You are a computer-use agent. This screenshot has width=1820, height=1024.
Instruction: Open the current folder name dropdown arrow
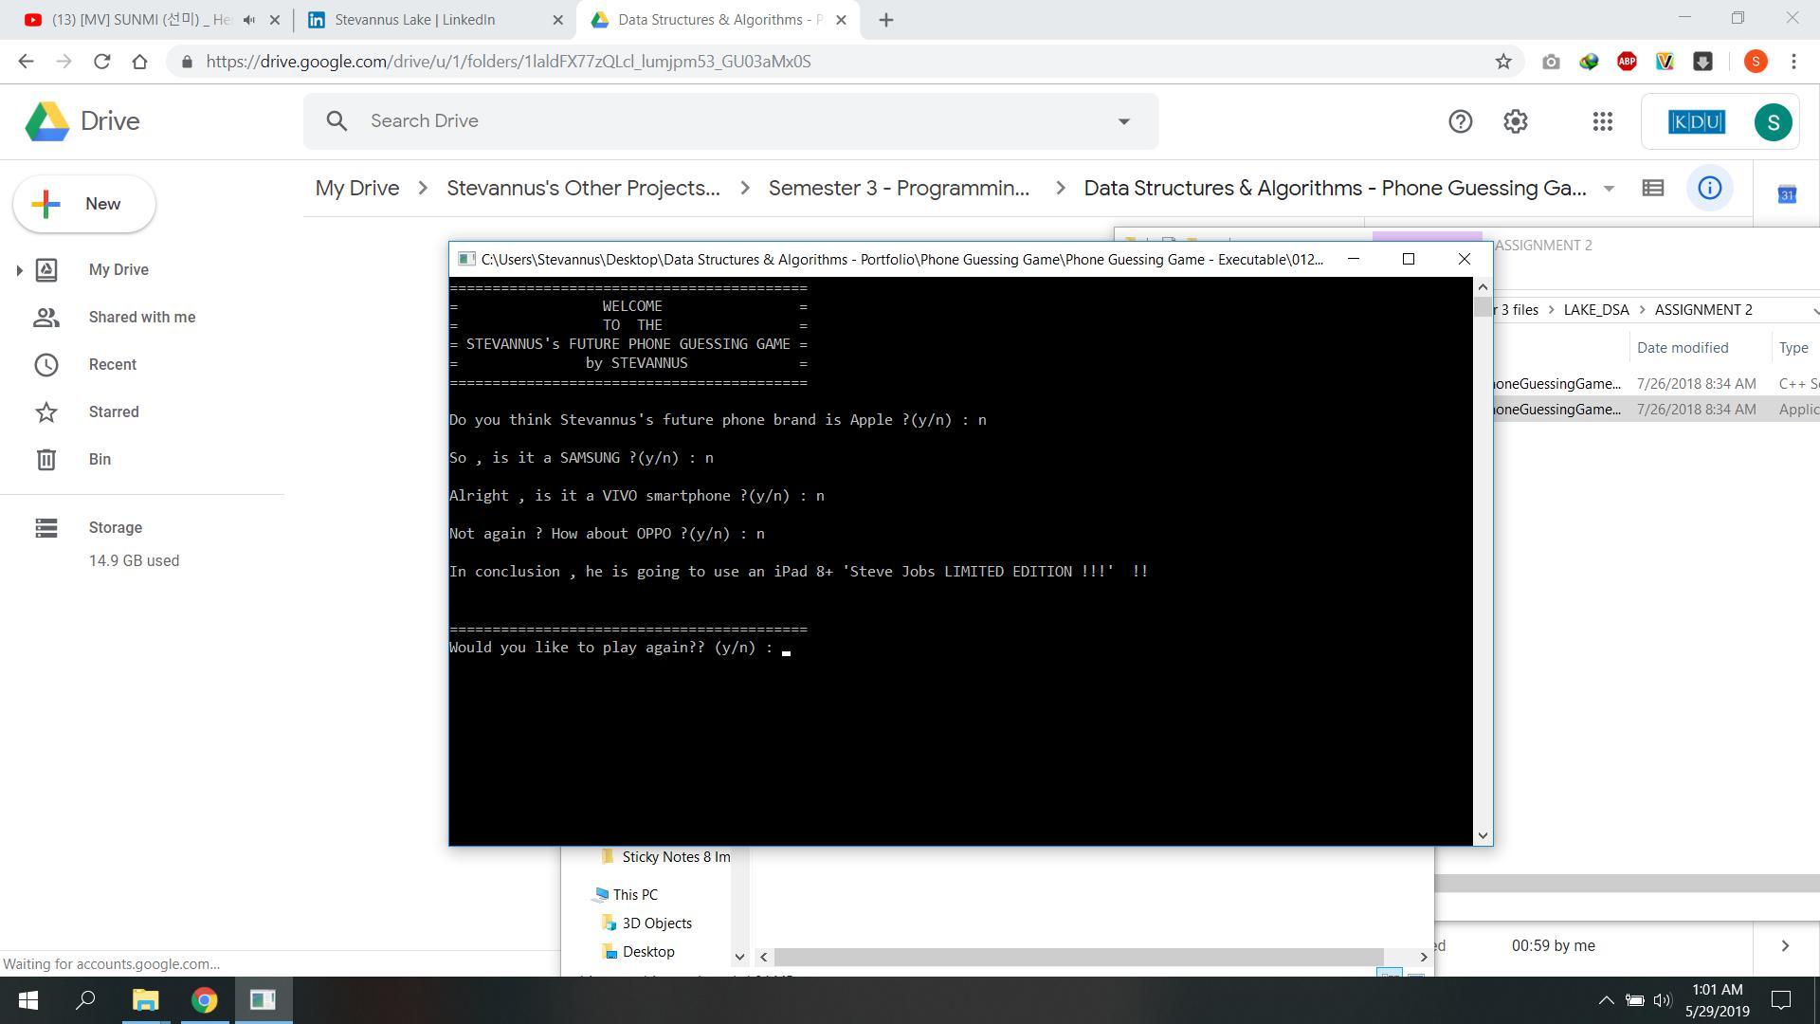click(x=1609, y=189)
